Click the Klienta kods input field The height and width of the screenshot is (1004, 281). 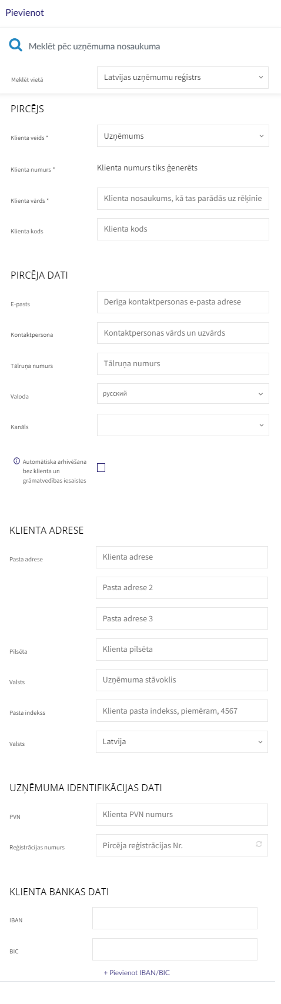point(183,229)
